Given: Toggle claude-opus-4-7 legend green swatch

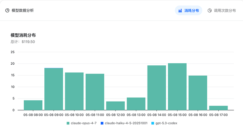Looking at the screenshot, I should tap(68, 123).
